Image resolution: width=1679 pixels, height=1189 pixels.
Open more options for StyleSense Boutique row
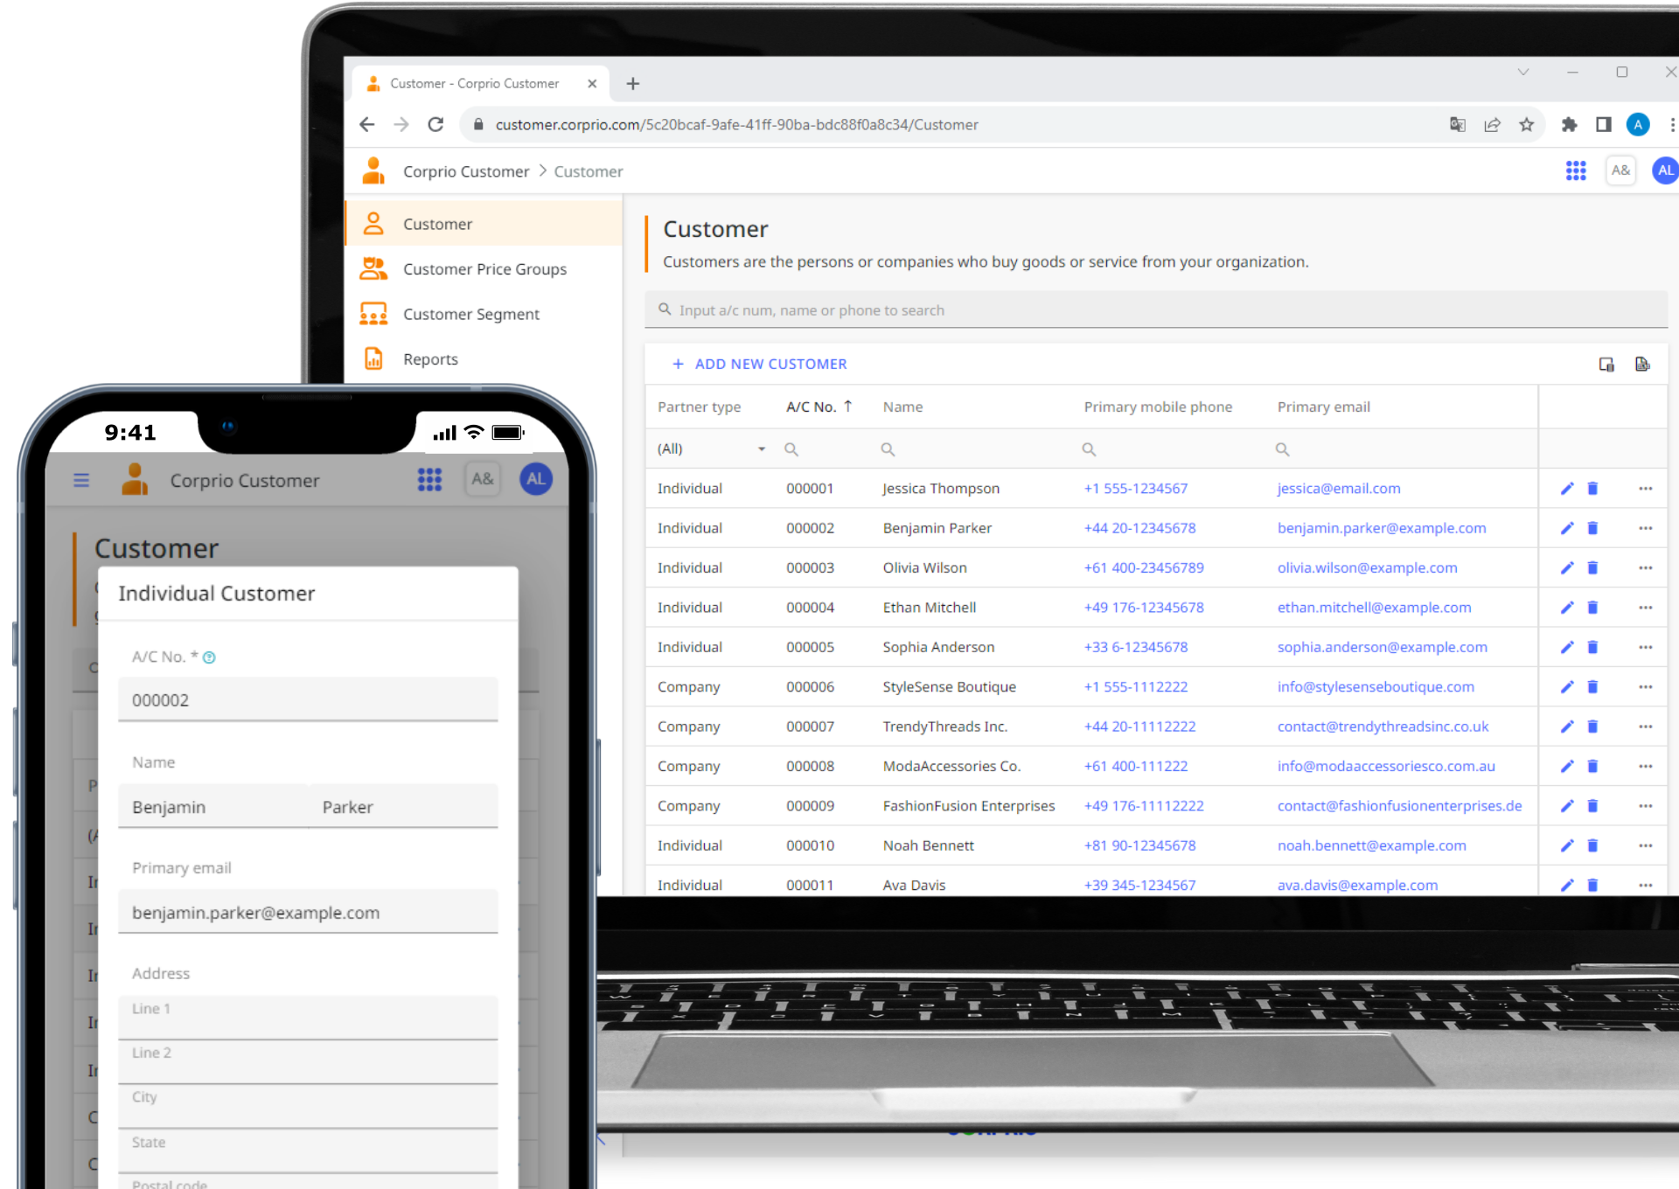click(1645, 687)
